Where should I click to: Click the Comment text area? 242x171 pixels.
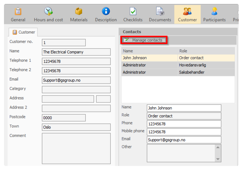[x=76, y=149]
